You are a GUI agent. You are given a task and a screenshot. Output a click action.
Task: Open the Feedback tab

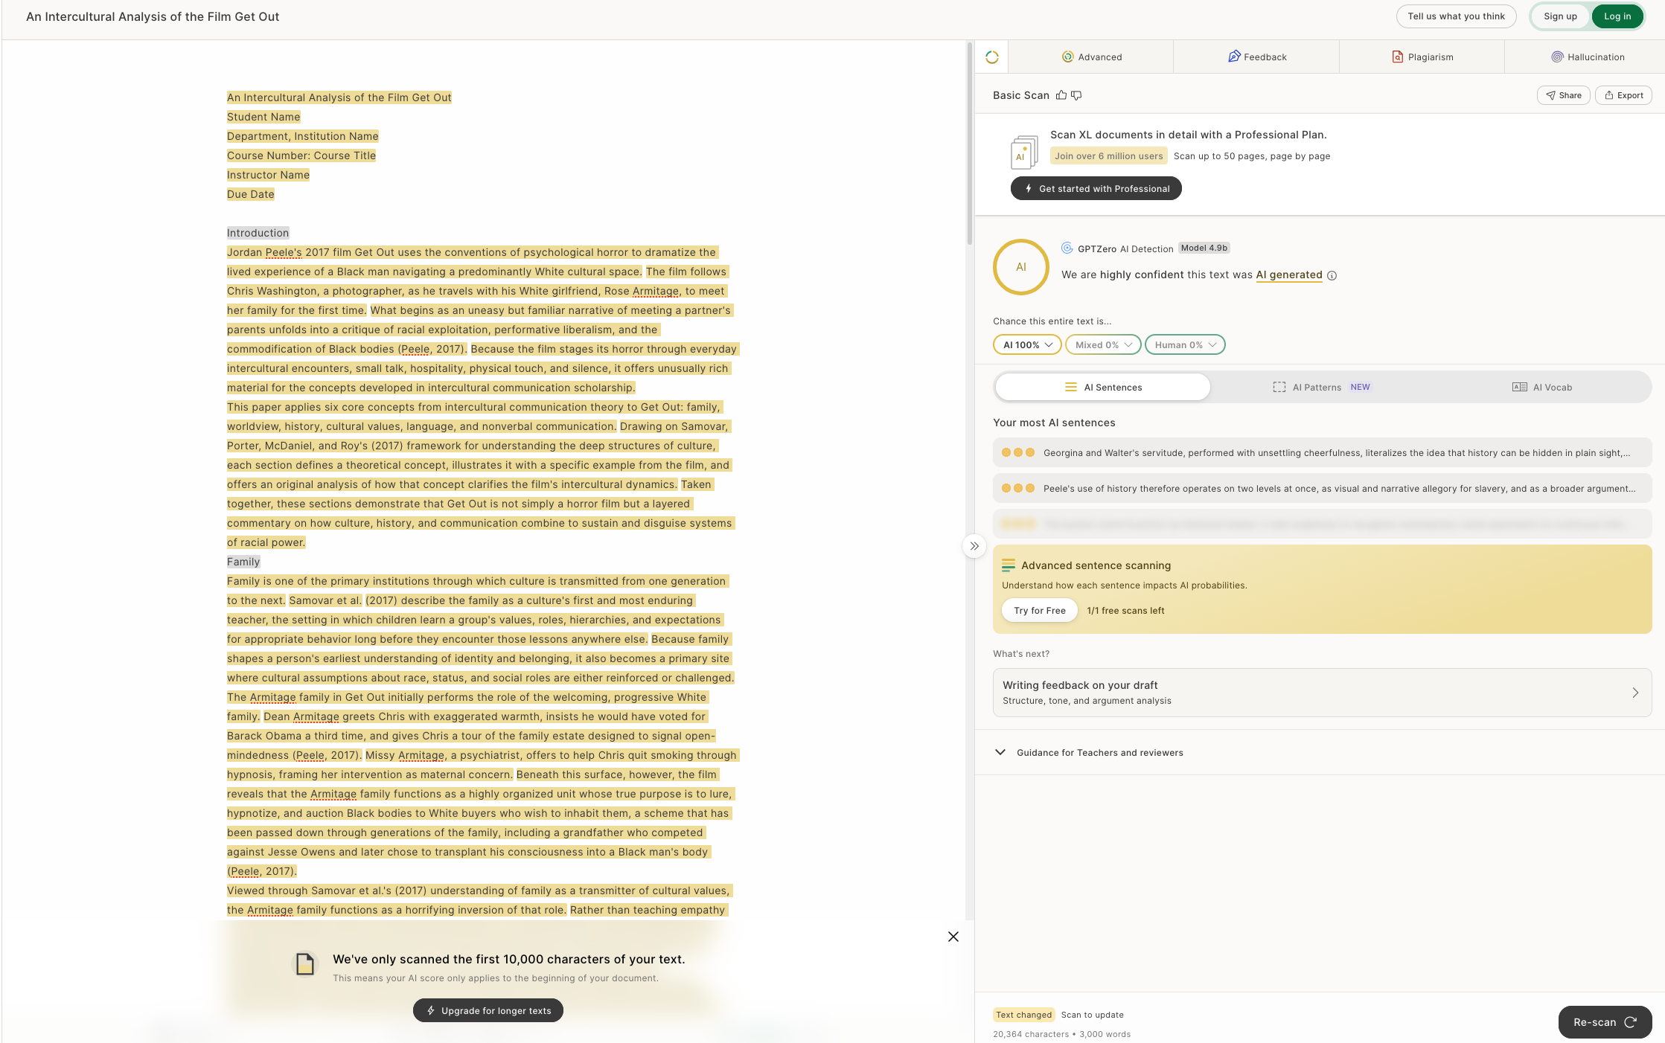point(1256,57)
